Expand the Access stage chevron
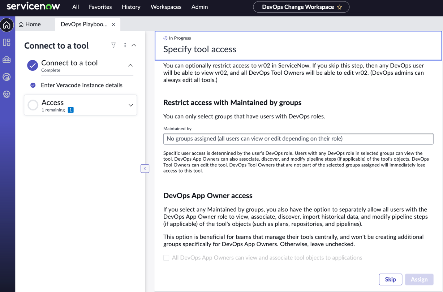The width and height of the screenshot is (443, 292). 131,105
